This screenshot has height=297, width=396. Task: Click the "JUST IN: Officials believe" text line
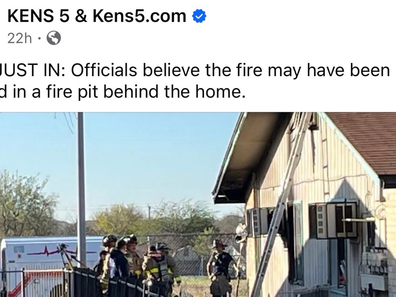tap(195, 70)
